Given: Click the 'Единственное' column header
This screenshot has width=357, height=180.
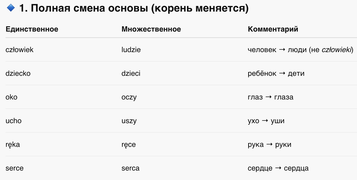Looking at the screenshot, I should click(32, 29).
